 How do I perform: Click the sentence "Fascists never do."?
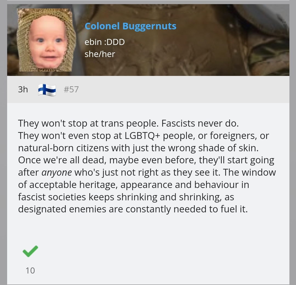point(200,123)
